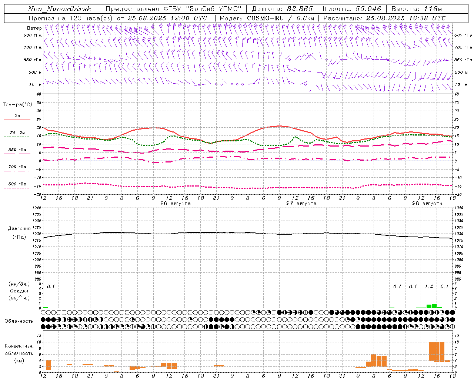
Task: Click the '500 м' wind level label on left
Action: [x=35, y=72]
